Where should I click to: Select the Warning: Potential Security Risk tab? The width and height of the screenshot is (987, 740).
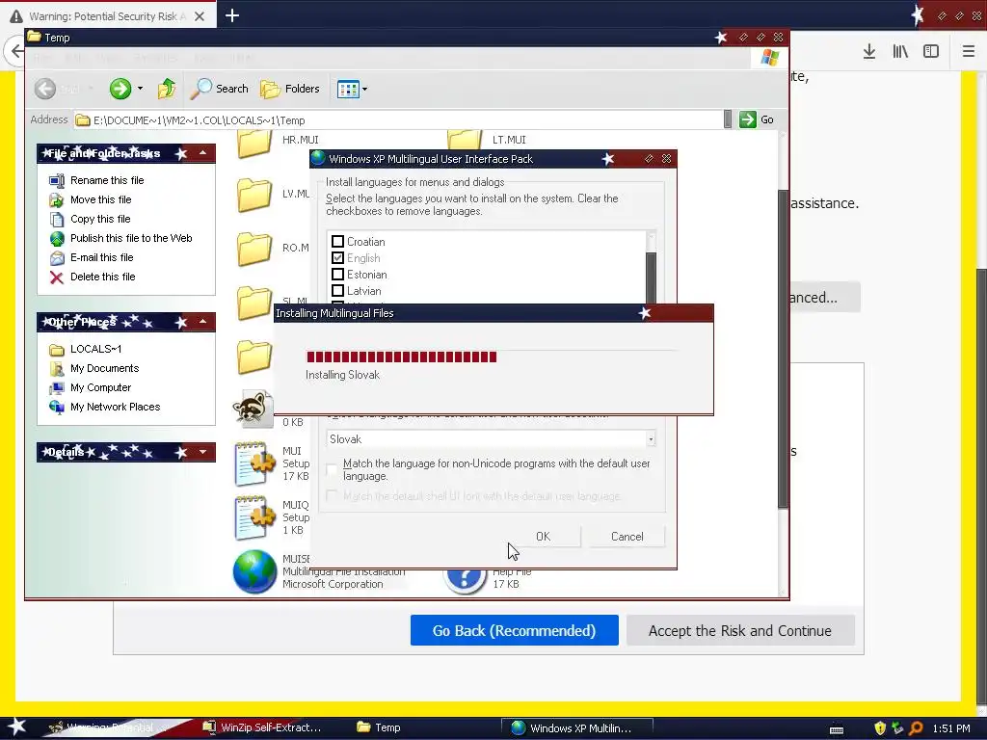tap(106, 16)
